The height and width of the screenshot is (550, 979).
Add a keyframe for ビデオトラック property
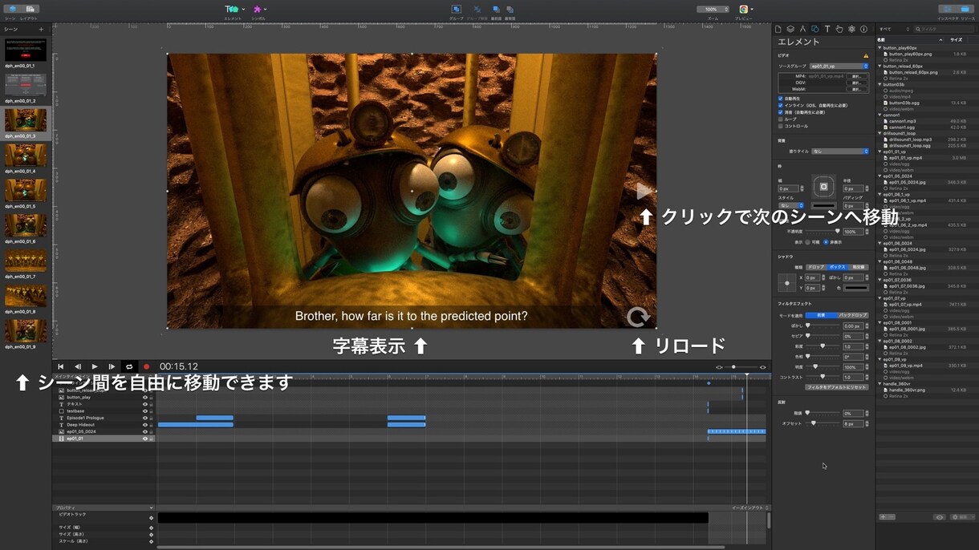[x=151, y=518]
